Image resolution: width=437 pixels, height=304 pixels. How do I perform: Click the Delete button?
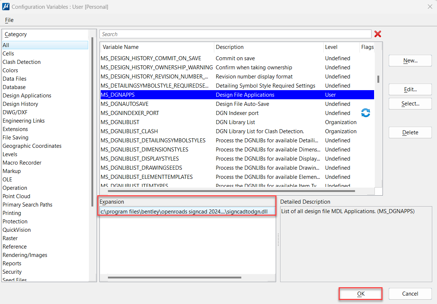coord(410,132)
